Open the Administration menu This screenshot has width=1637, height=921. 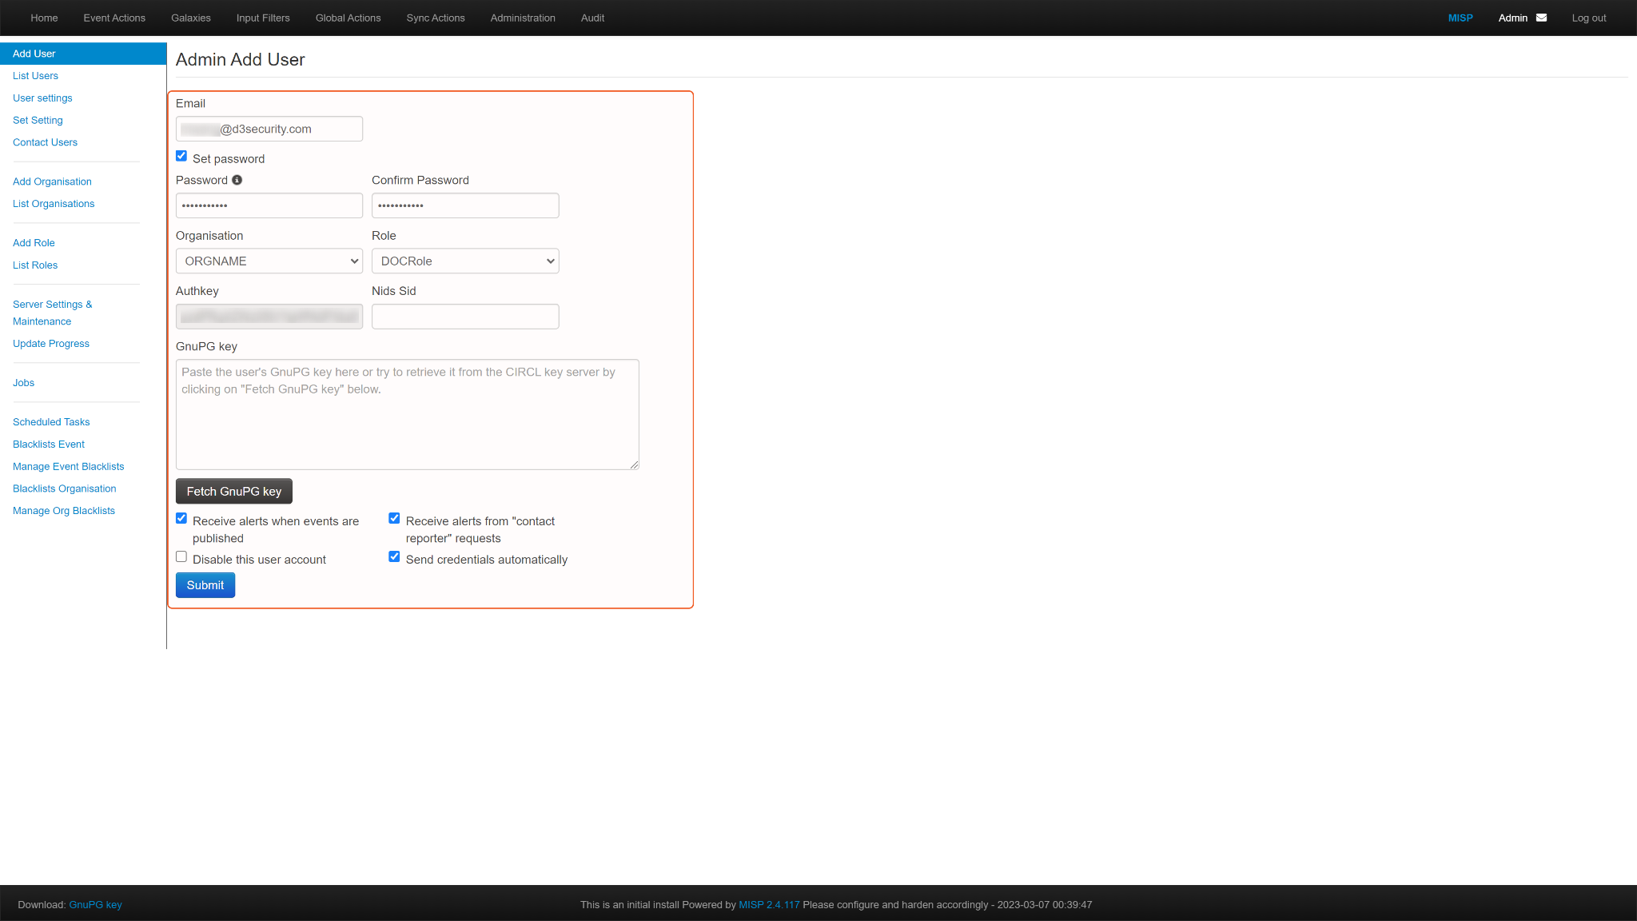[x=523, y=18]
